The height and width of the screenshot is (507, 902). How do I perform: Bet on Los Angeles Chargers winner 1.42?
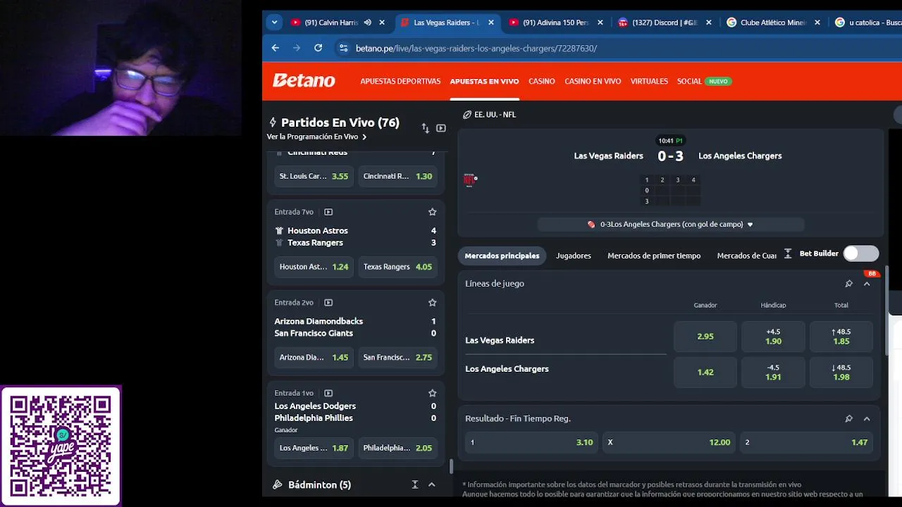pyautogui.click(x=705, y=373)
